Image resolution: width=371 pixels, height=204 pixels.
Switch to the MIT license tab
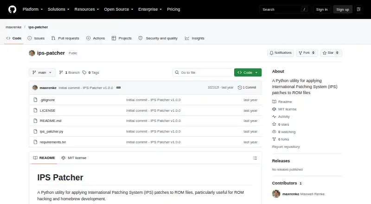[74, 158]
